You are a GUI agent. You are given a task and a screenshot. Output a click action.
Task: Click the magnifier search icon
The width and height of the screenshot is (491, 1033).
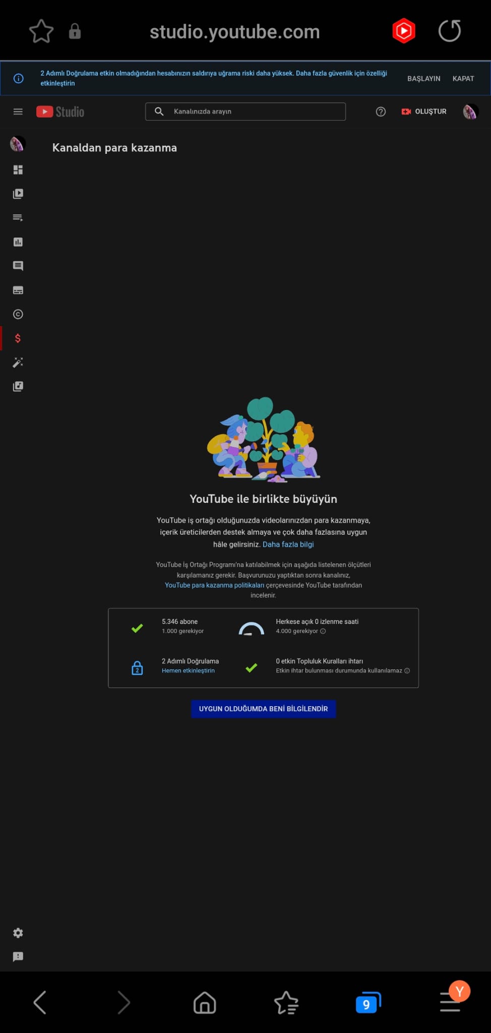tap(159, 111)
